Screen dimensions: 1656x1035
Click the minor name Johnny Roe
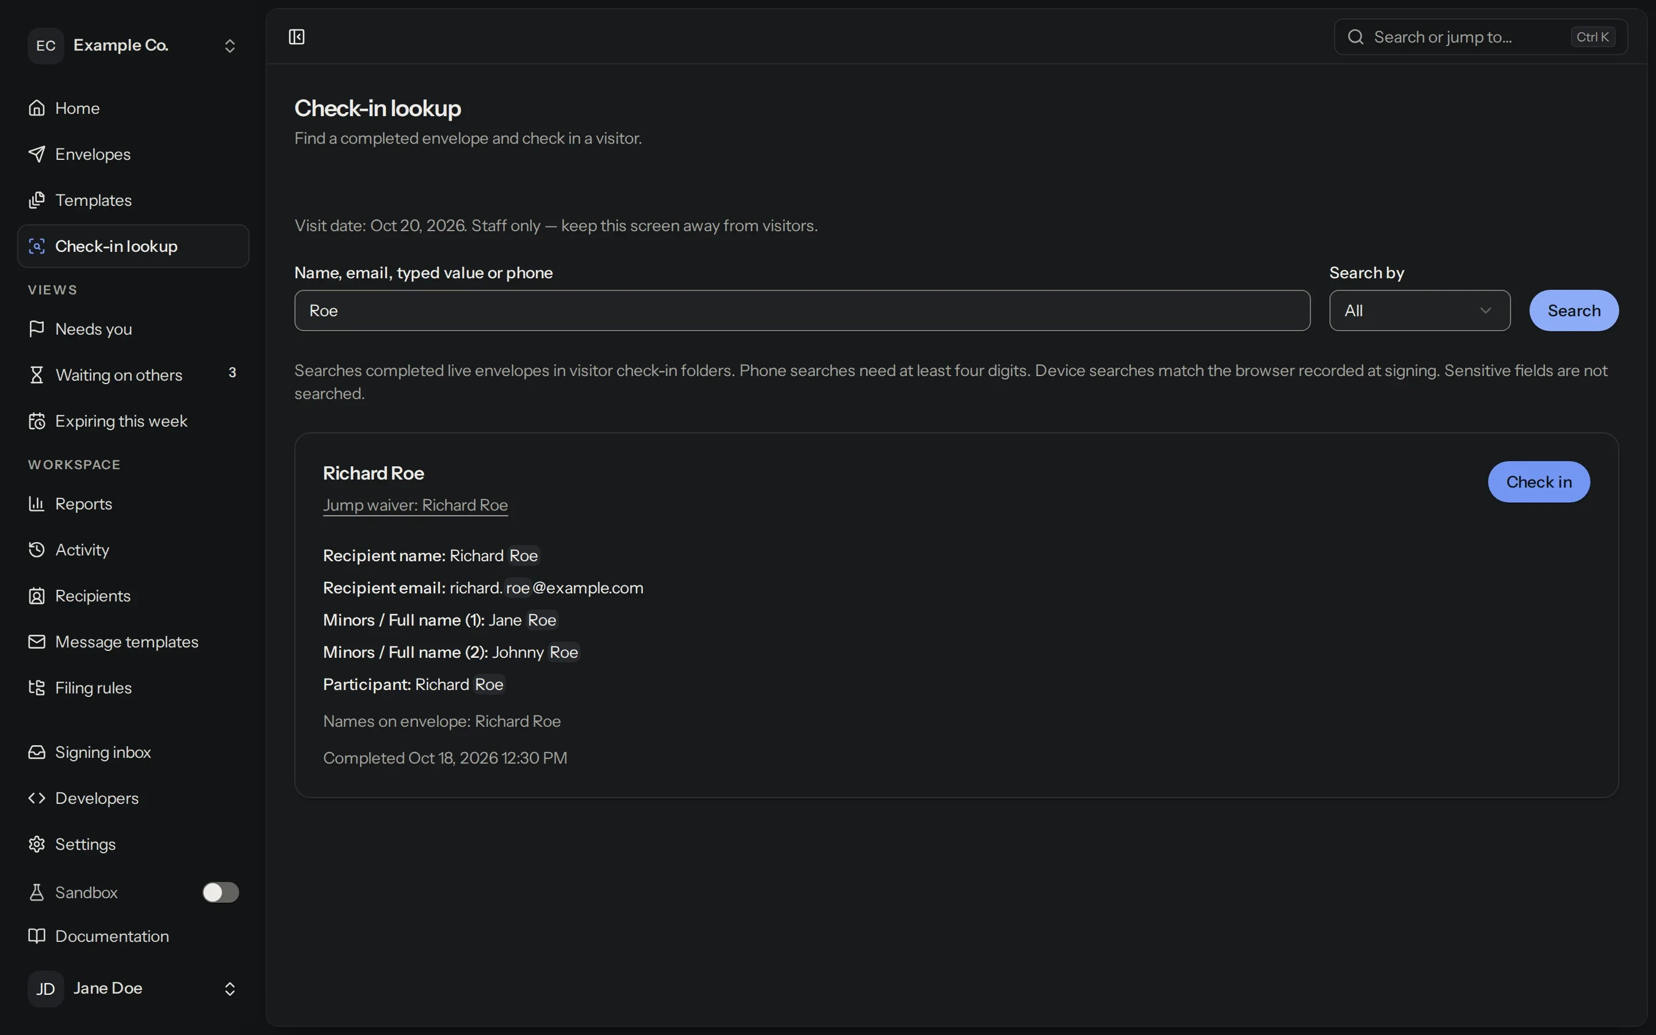[535, 653]
